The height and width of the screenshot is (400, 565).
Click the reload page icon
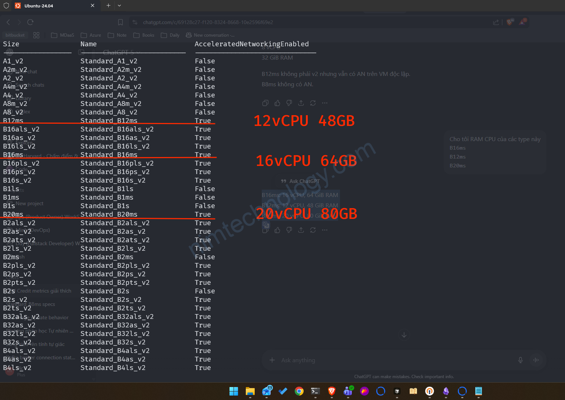click(30, 22)
